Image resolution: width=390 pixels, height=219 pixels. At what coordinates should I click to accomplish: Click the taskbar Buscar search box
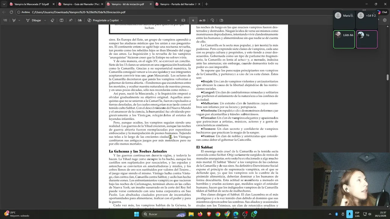coord(165,214)
